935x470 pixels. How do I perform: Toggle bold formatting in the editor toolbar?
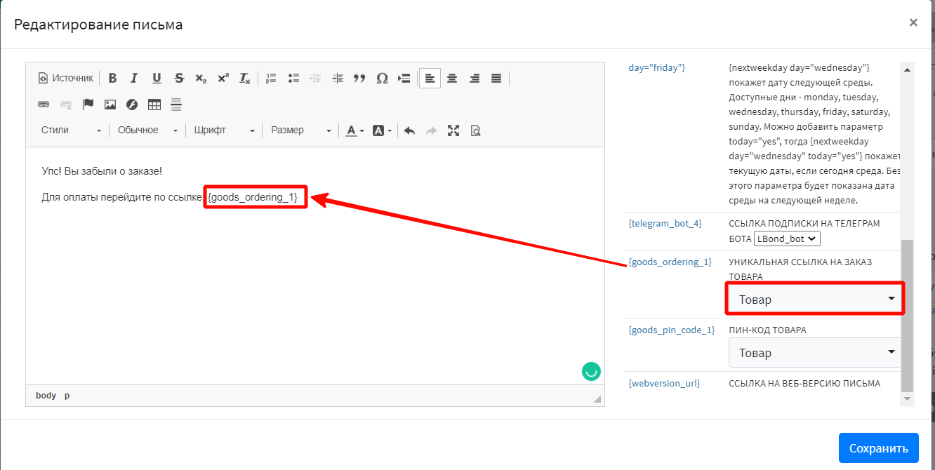point(112,78)
